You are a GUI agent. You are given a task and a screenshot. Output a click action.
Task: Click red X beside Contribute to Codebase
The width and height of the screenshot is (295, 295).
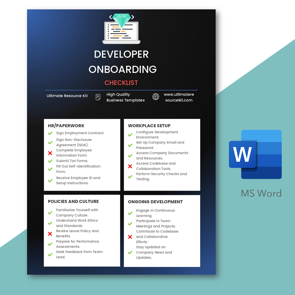pyautogui.click(x=130, y=237)
